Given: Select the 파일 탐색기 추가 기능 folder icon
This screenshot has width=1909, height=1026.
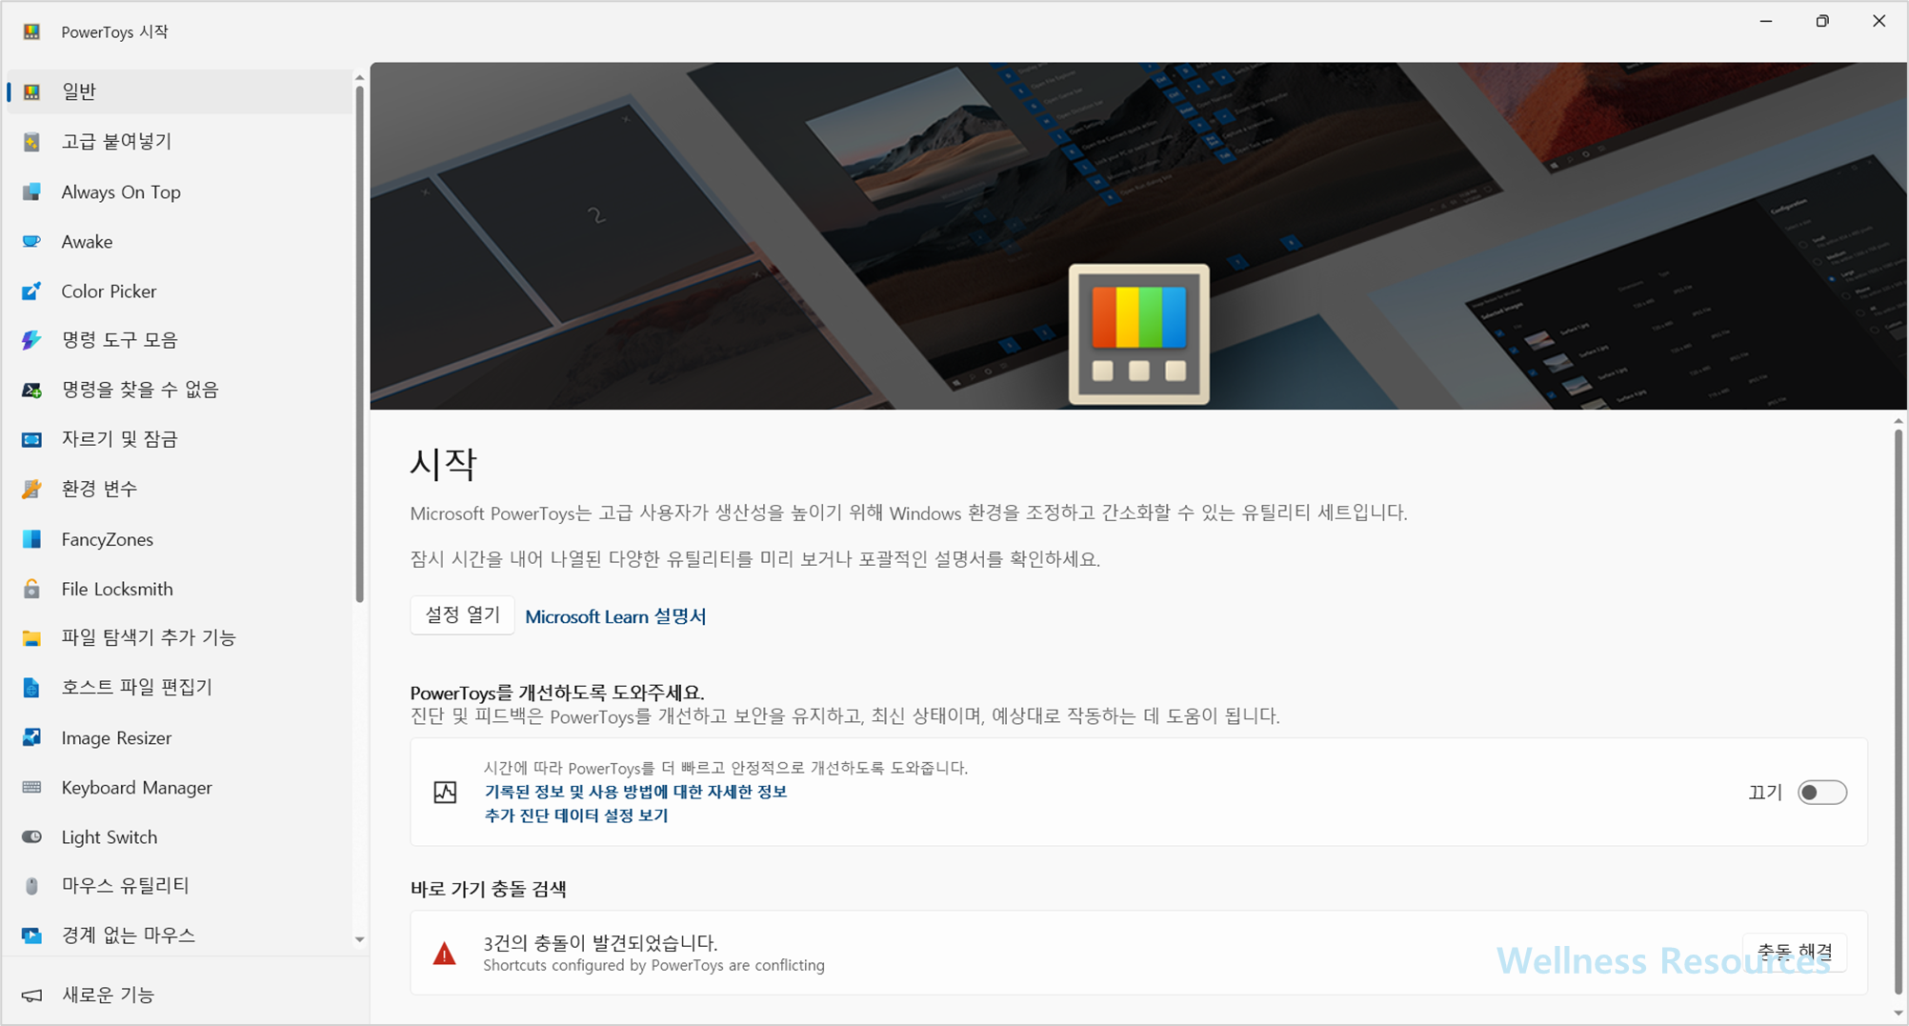Looking at the screenshot, I should pyautogui.click(x=31, y=637).
